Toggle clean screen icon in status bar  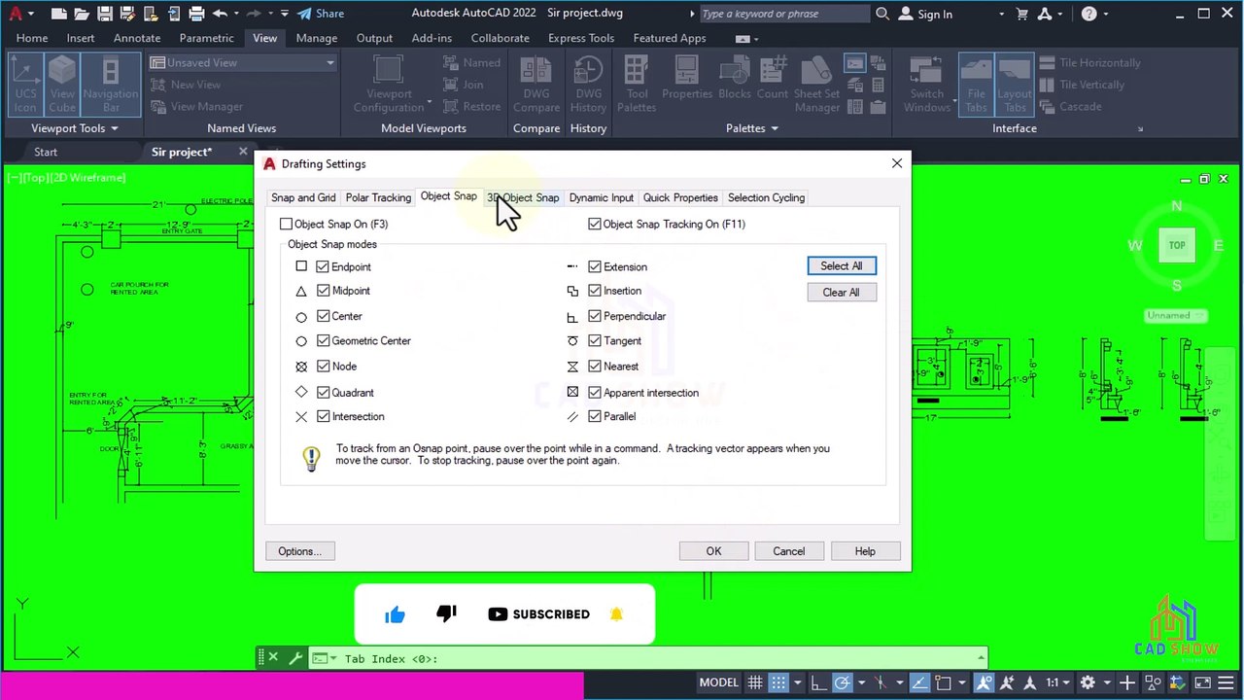pos(1200,682)
